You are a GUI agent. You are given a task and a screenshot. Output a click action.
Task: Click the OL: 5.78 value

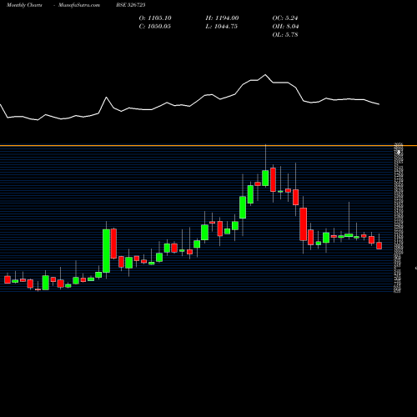(x=285, y=35)
